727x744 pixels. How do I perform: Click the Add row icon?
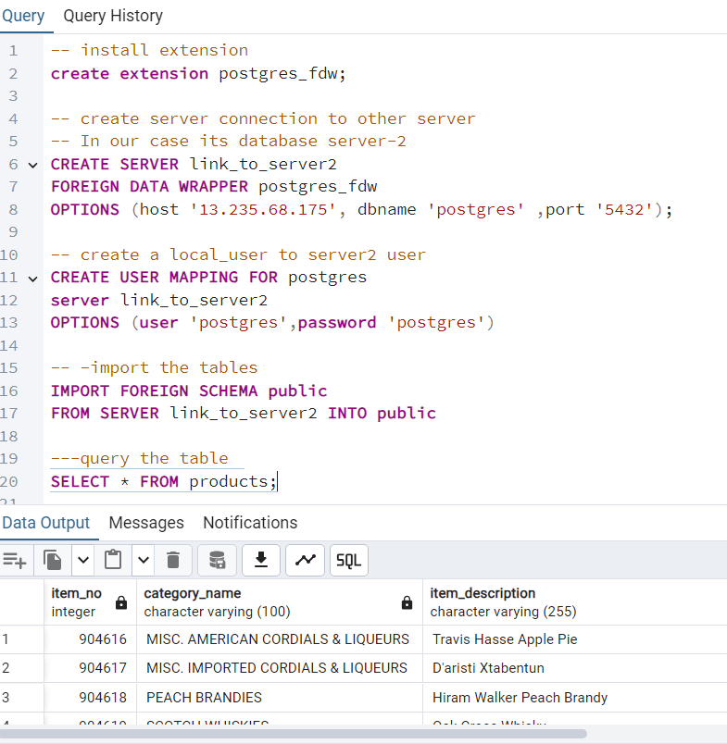coord(15,560)
